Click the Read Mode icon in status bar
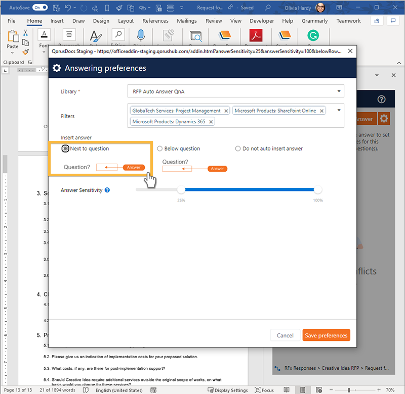 (287, 390)
